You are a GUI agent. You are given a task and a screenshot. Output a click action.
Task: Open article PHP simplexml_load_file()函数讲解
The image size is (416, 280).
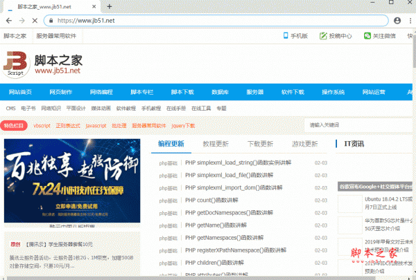point(229,175)
